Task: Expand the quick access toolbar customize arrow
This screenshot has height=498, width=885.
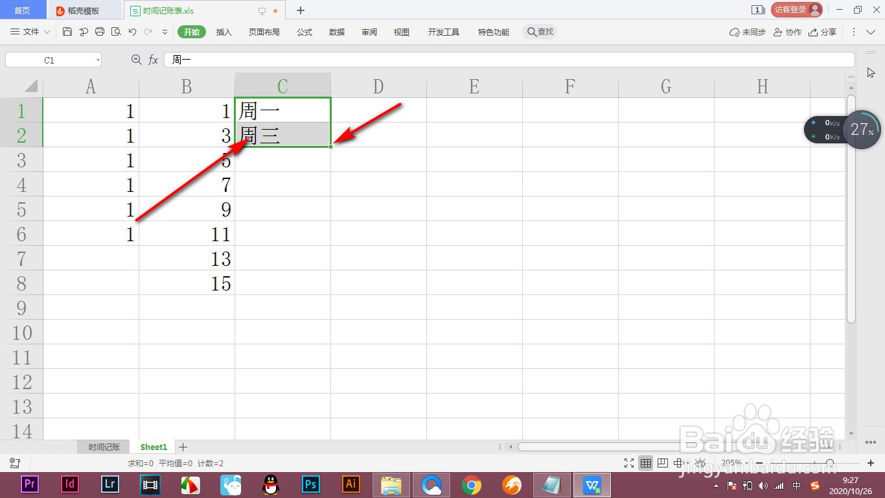Action: [x=165, y=32]
